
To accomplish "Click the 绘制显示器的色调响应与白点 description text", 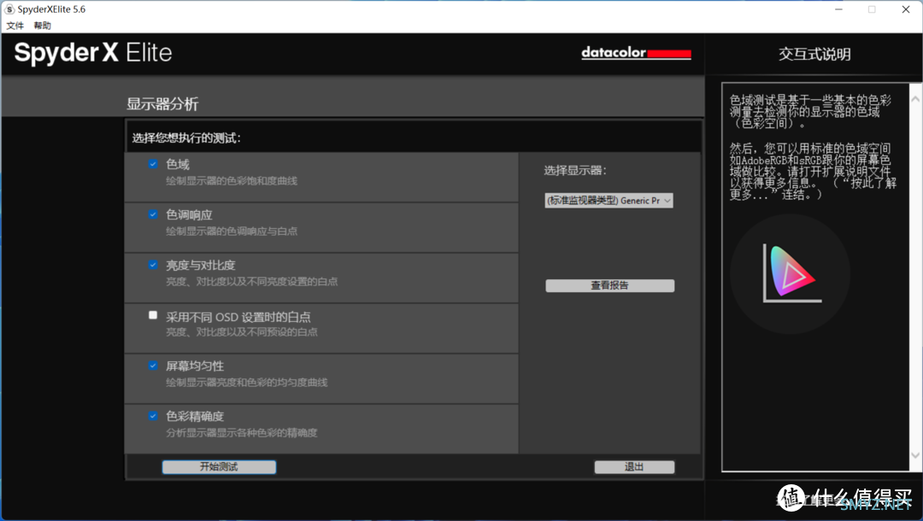I will pos(232,231).
